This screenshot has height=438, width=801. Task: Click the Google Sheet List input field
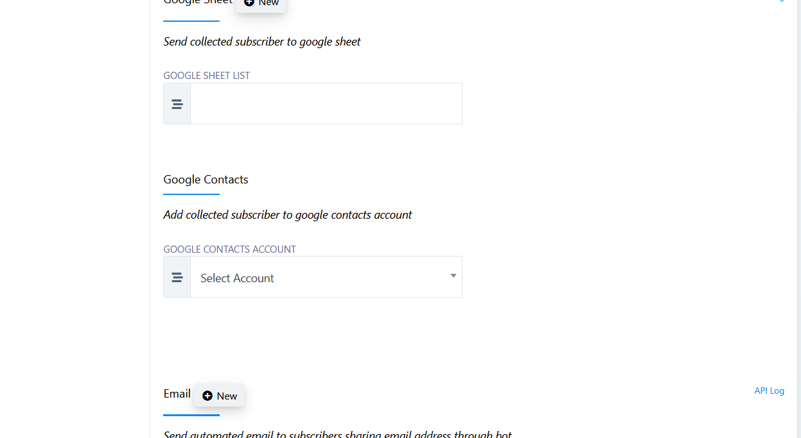pyautogui.click(x=326, y=103)
